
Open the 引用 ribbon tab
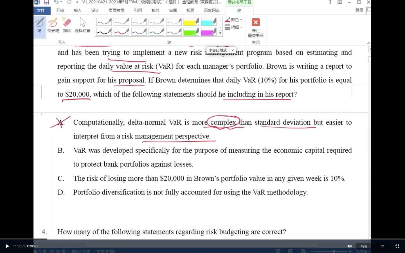138,10
